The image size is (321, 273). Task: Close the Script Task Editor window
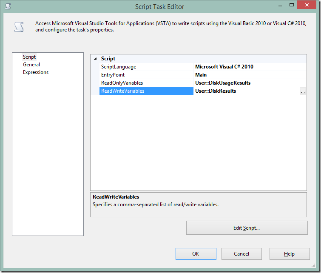[307, 5]
